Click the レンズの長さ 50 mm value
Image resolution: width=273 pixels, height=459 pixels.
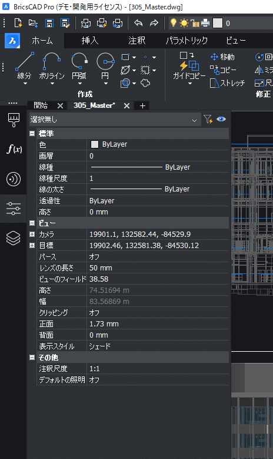pos(158,268)
